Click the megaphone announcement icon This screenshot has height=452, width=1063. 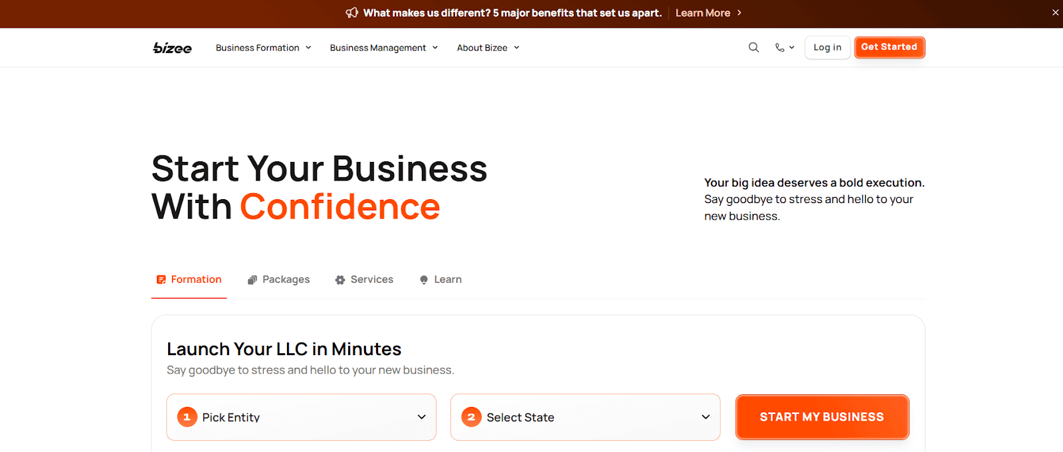click(x=352, y=13)
